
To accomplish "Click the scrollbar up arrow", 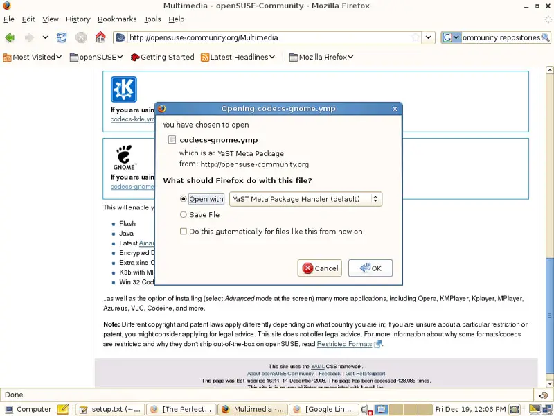I will coord(549,70).
